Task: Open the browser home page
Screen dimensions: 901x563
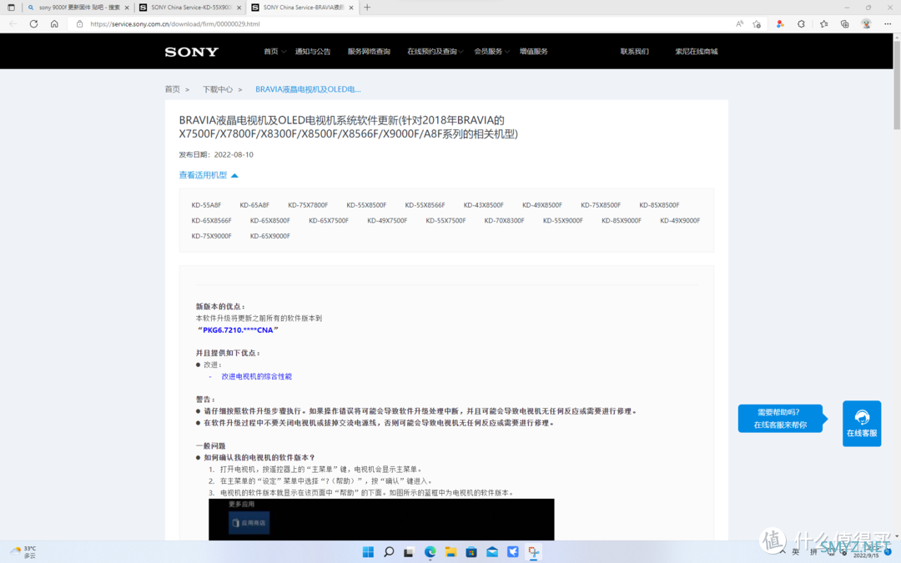Action: click(x=54, y=24)
